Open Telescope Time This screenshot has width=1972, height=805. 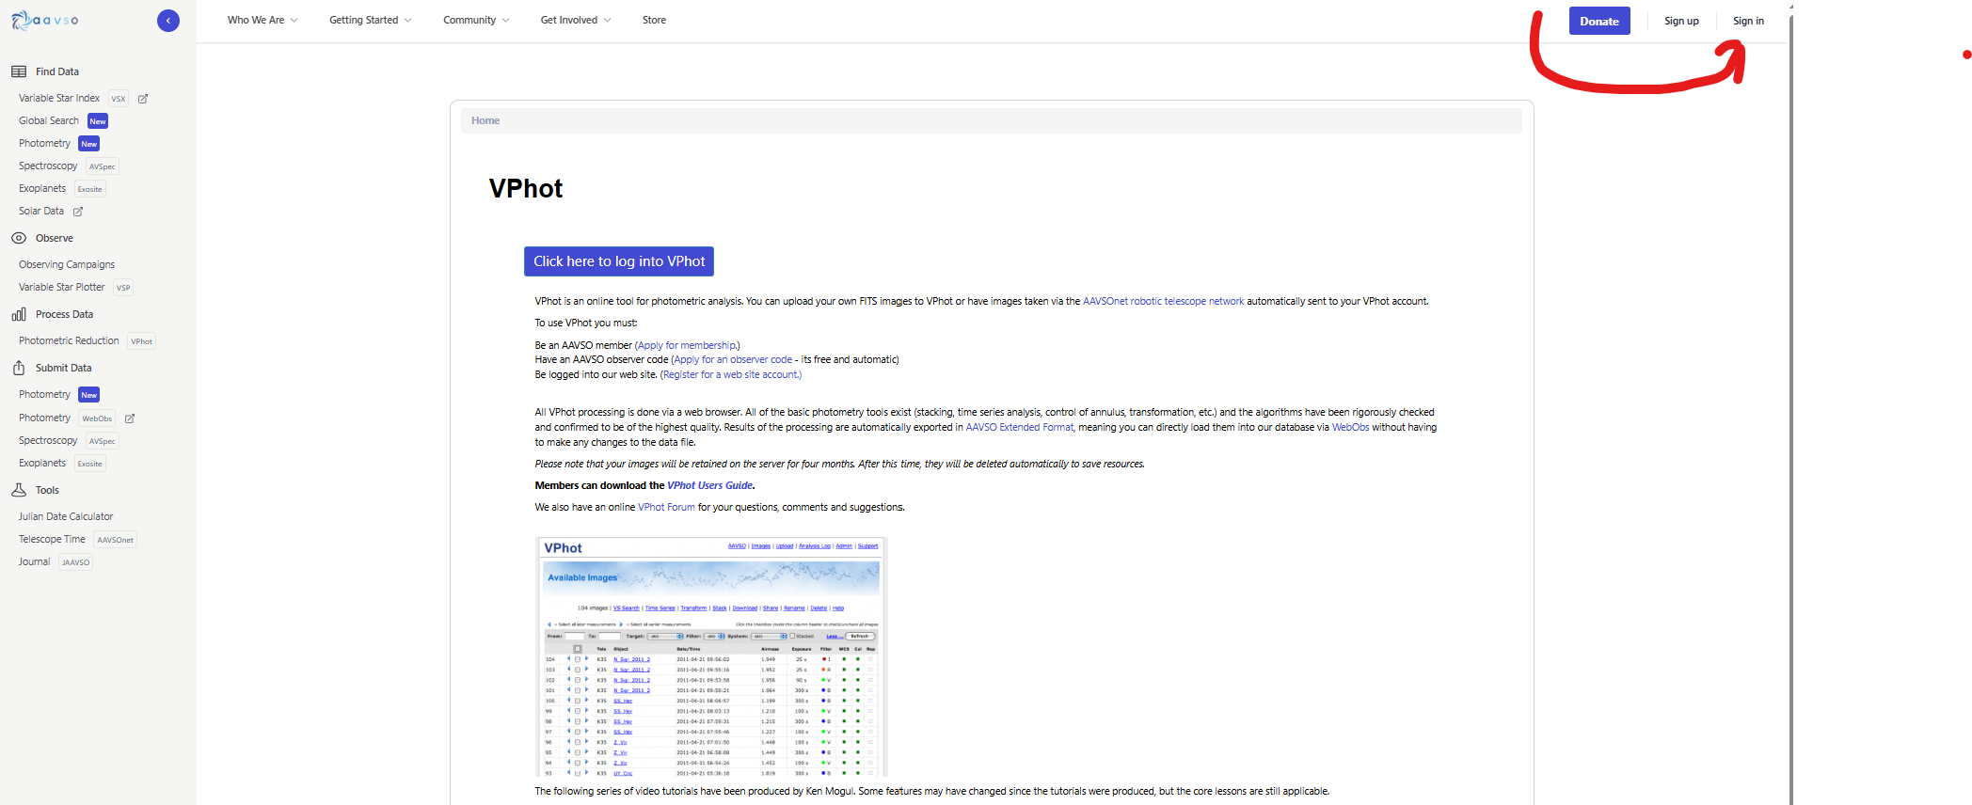[52, 539]
